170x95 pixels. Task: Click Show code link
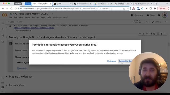[x=22, y=68]
